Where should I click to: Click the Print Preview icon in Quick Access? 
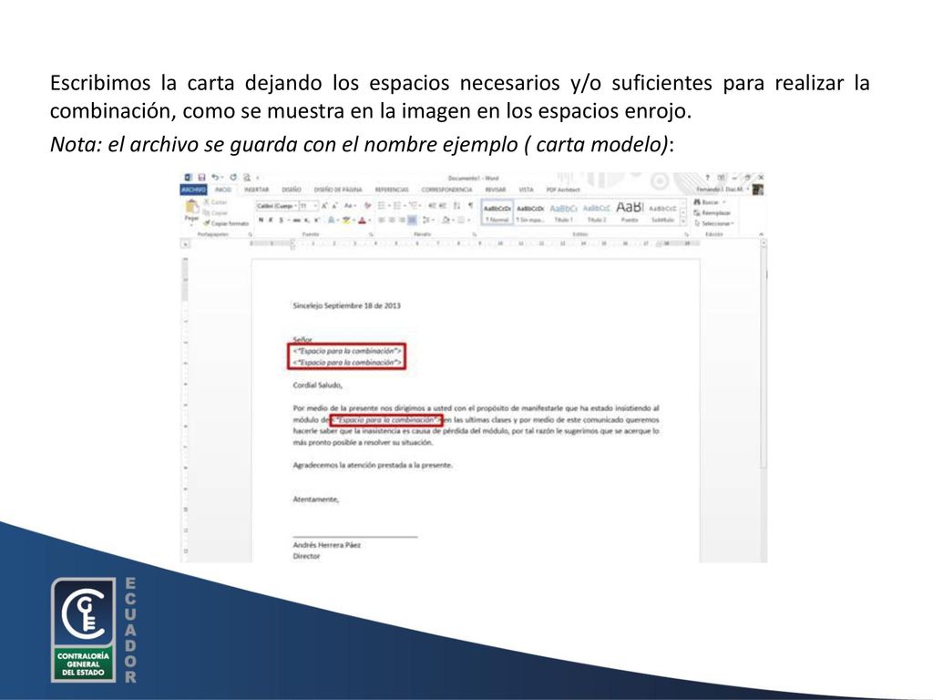click(246, 178)
